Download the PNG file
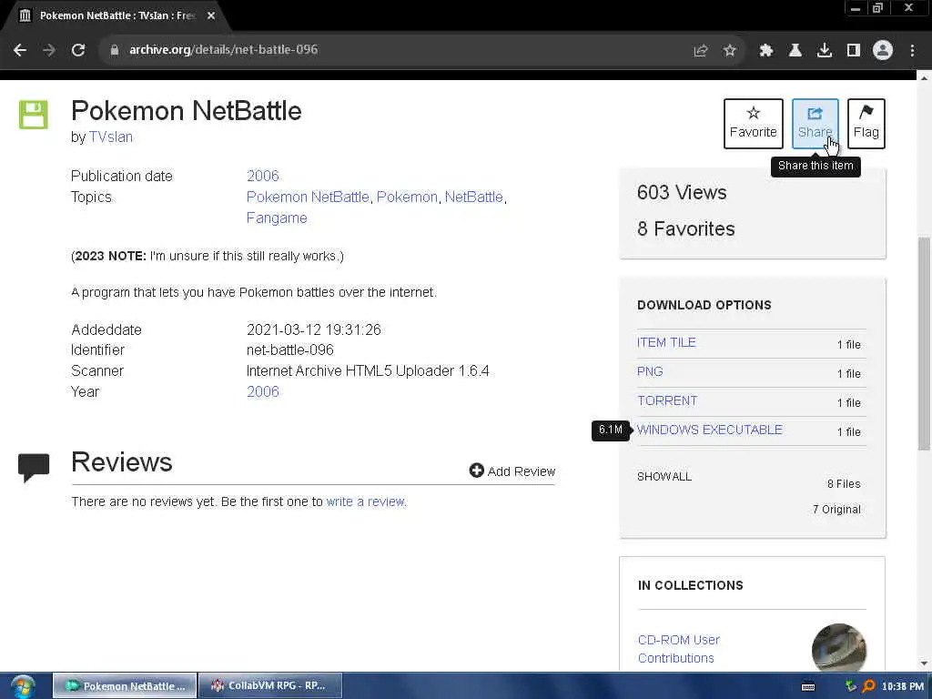Viewport: 932px width, 699px height. [x=650, y=371]
